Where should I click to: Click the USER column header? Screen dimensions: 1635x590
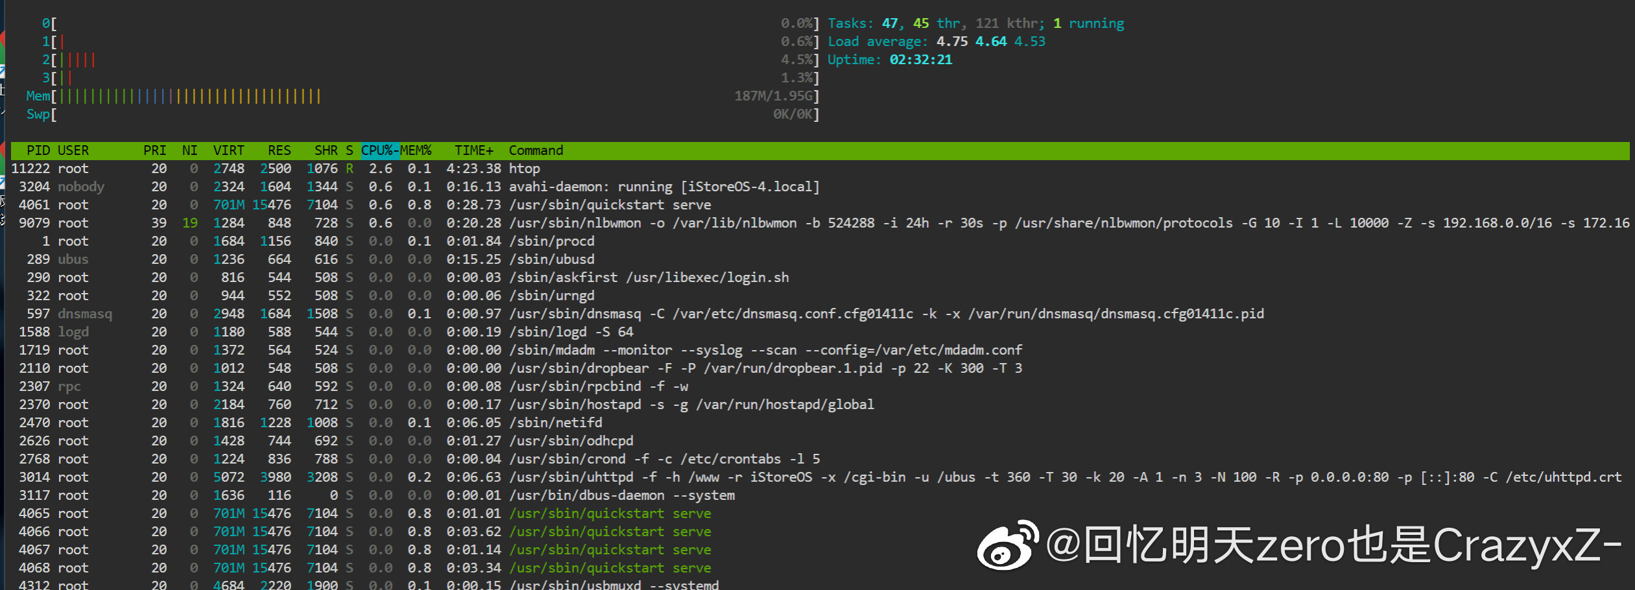pyautogui.click(x=73, y=150)
